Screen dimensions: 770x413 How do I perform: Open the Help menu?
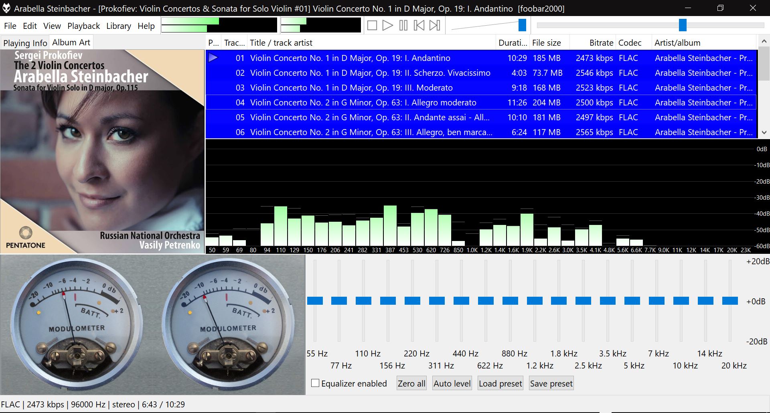(146, 26)
